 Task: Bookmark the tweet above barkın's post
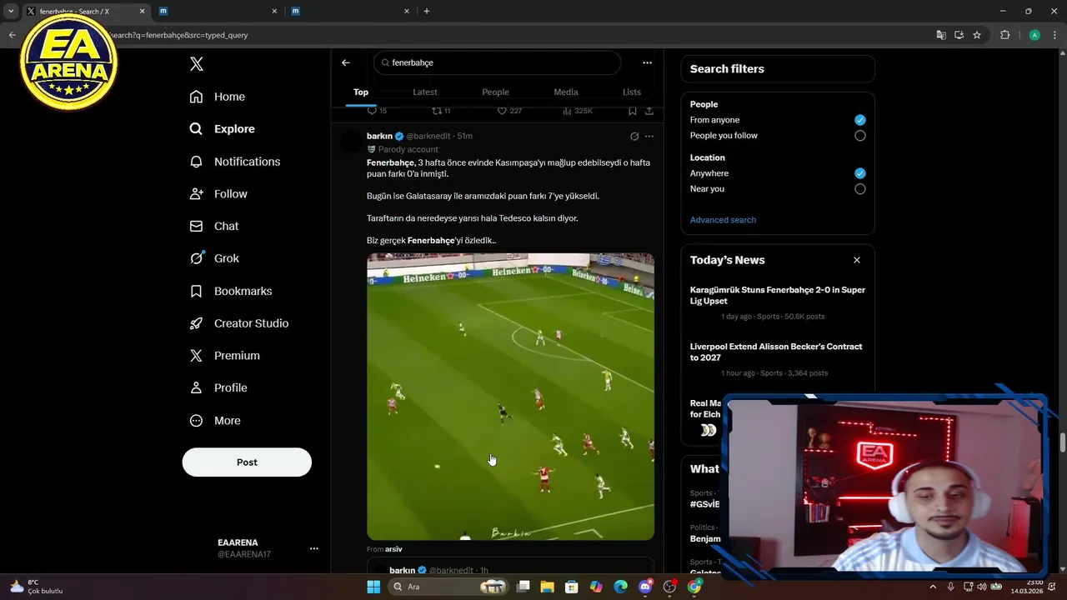(633, 111)
